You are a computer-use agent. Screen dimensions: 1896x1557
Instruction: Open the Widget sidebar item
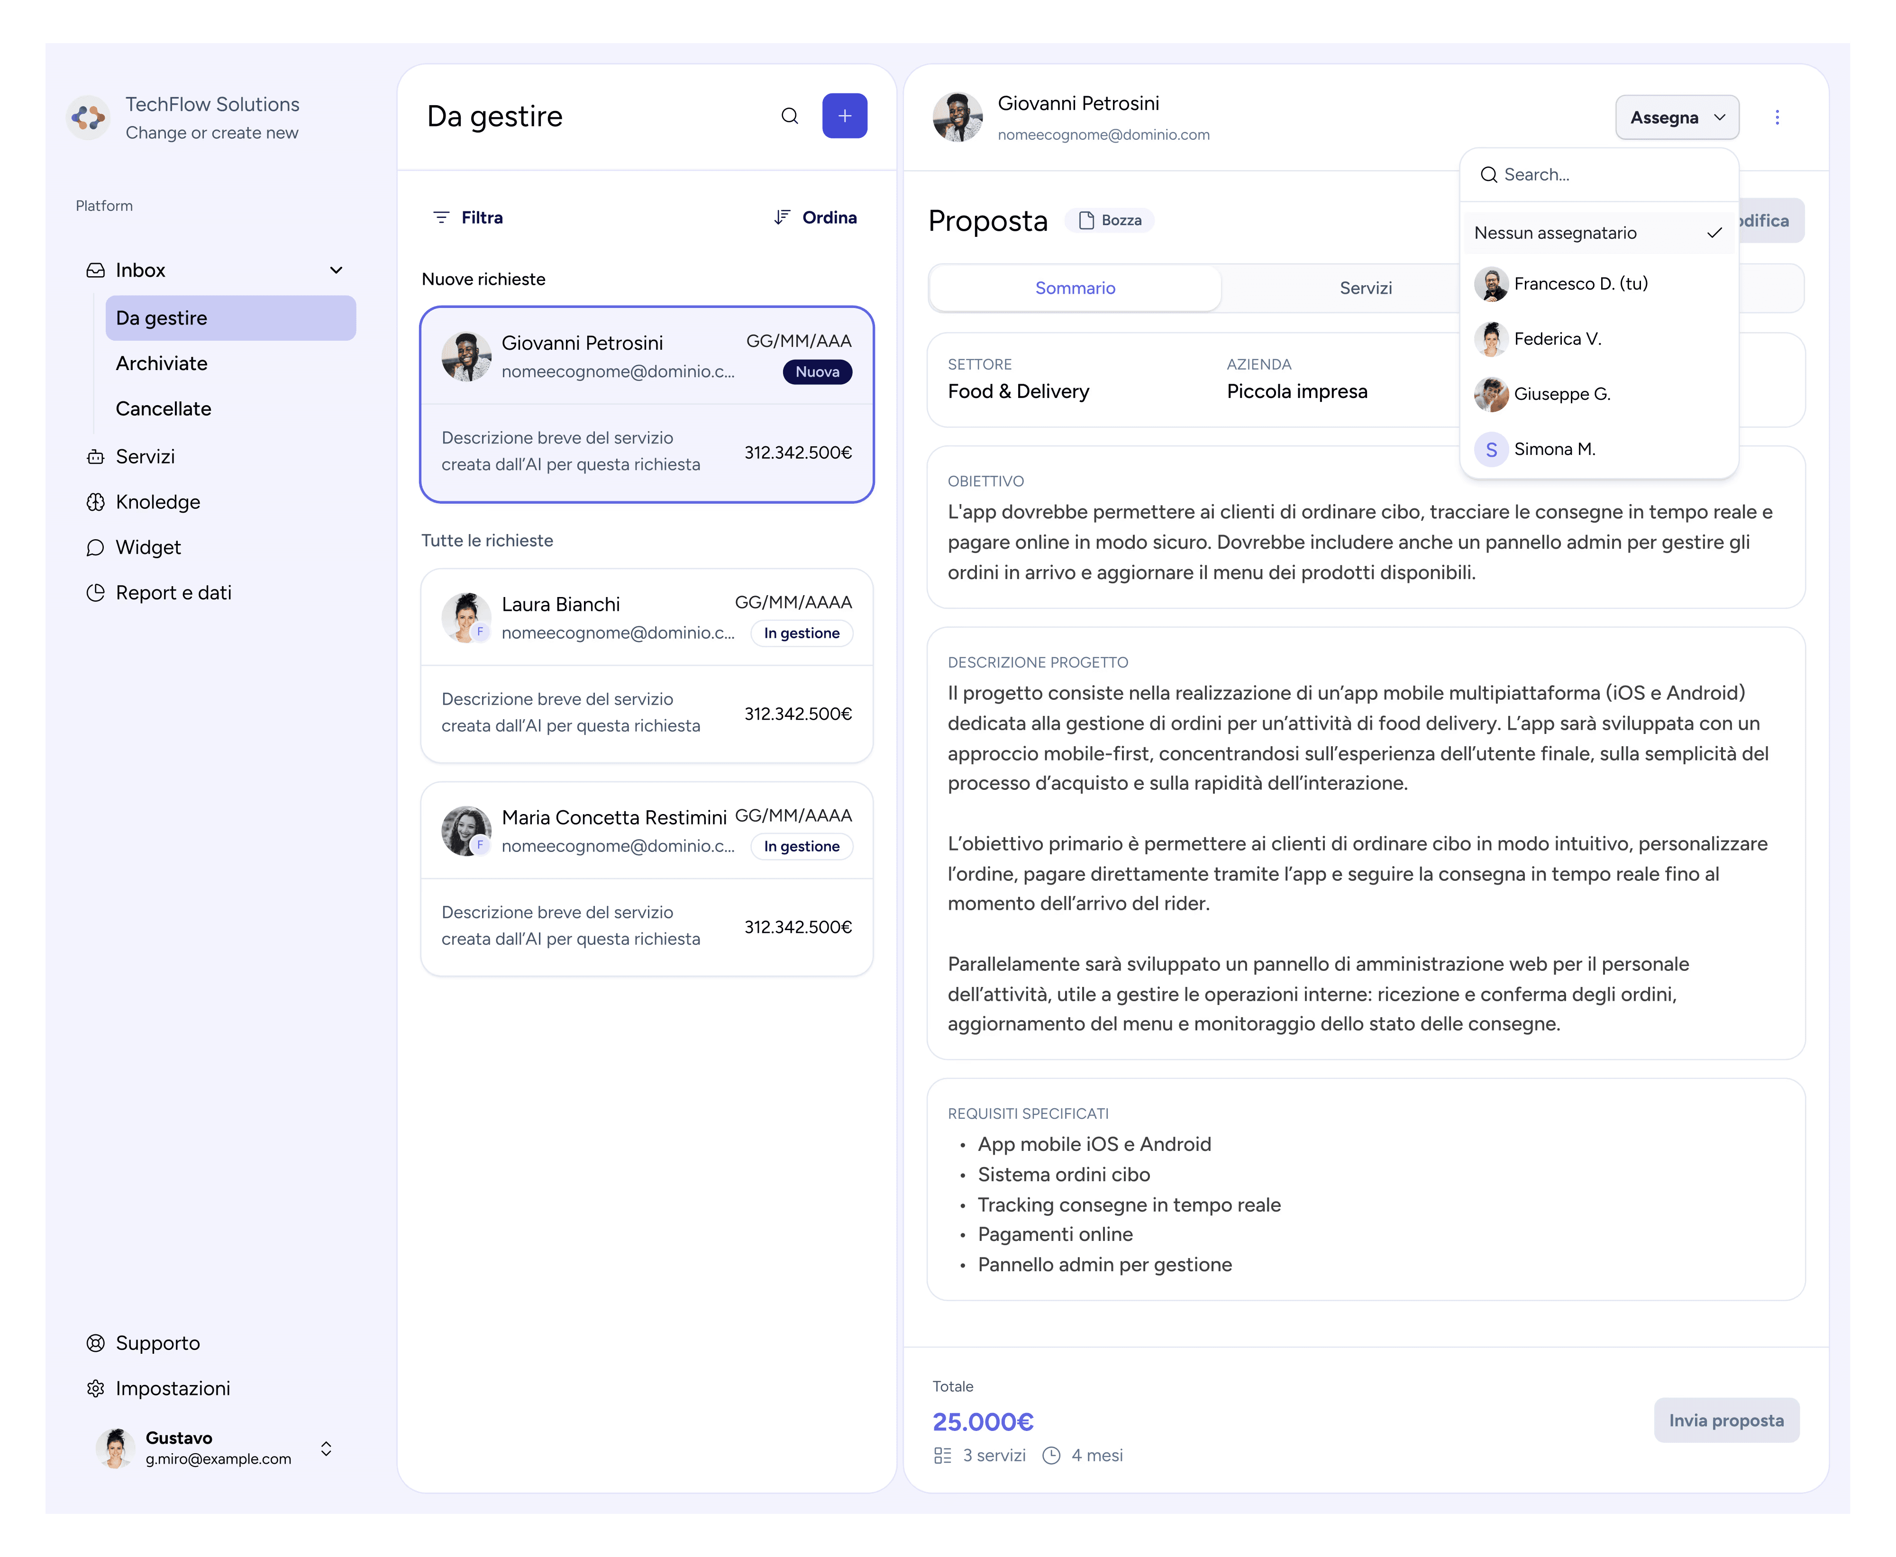(x=147, y=547)
